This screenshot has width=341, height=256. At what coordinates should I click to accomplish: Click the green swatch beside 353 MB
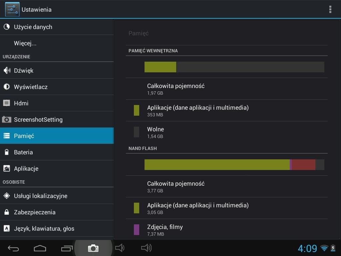tap(136, 110)
